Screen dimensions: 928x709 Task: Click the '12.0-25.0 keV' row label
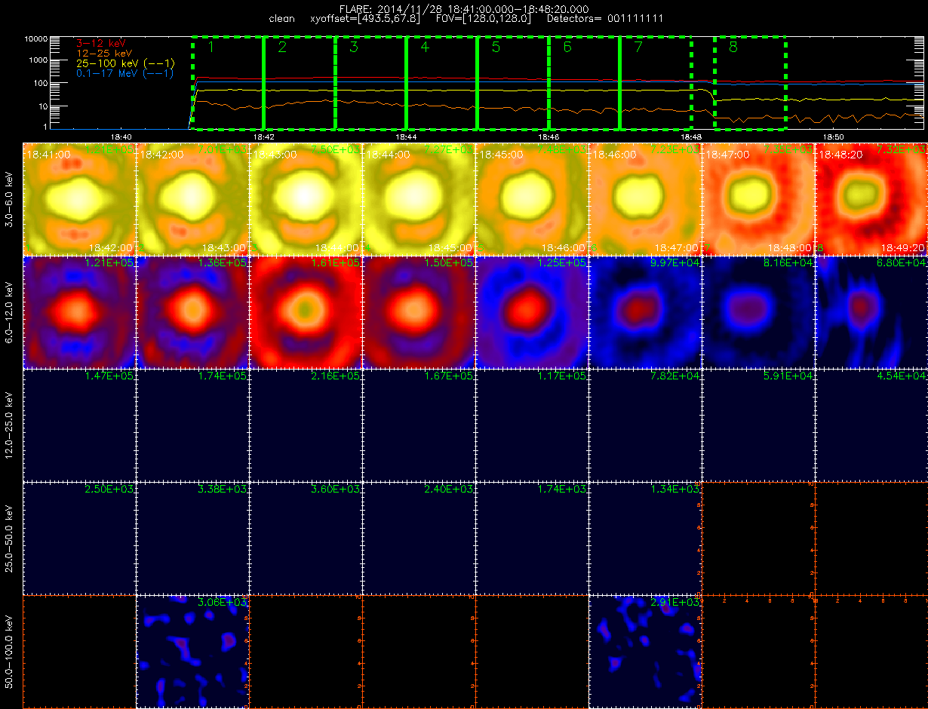[9, 425]
